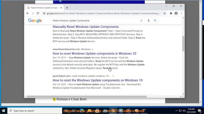The image size is (204, 114).
Task: Click the Chrome scrollbar up arrow
Action: pyautogui.click(x=183, y=18)
